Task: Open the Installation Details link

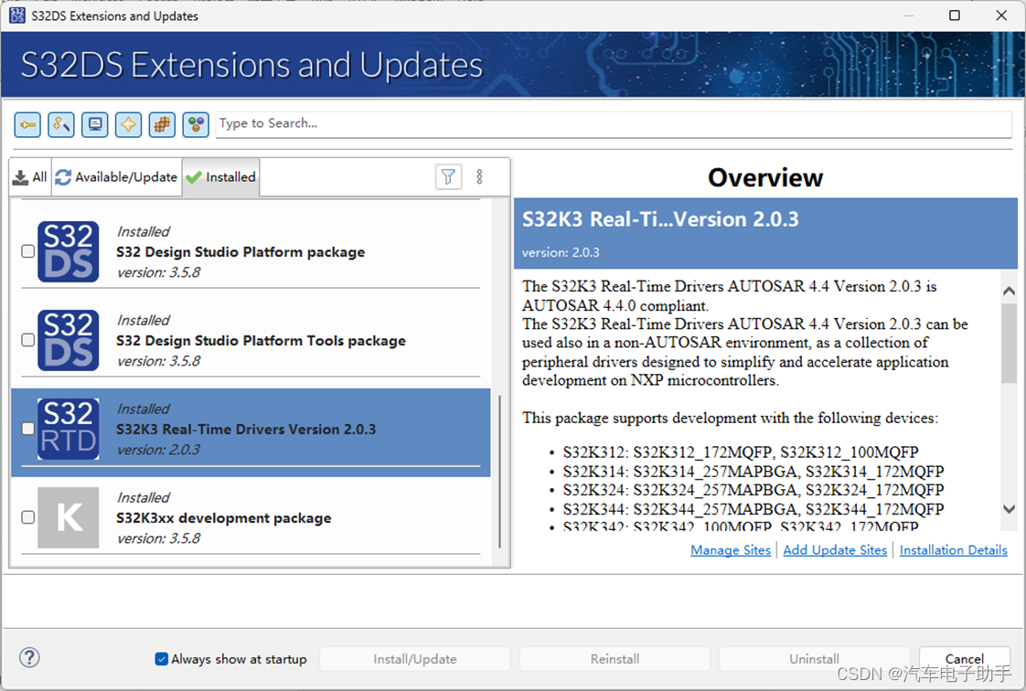Action: click(954, 550)
